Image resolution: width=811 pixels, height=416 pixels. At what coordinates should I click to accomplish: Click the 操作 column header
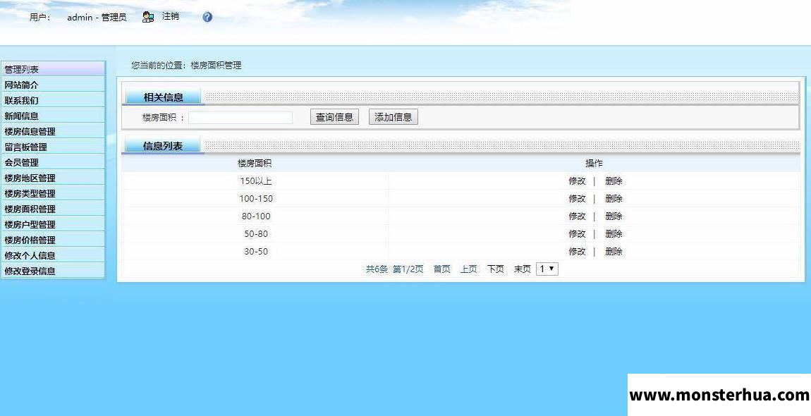point(594,164)
